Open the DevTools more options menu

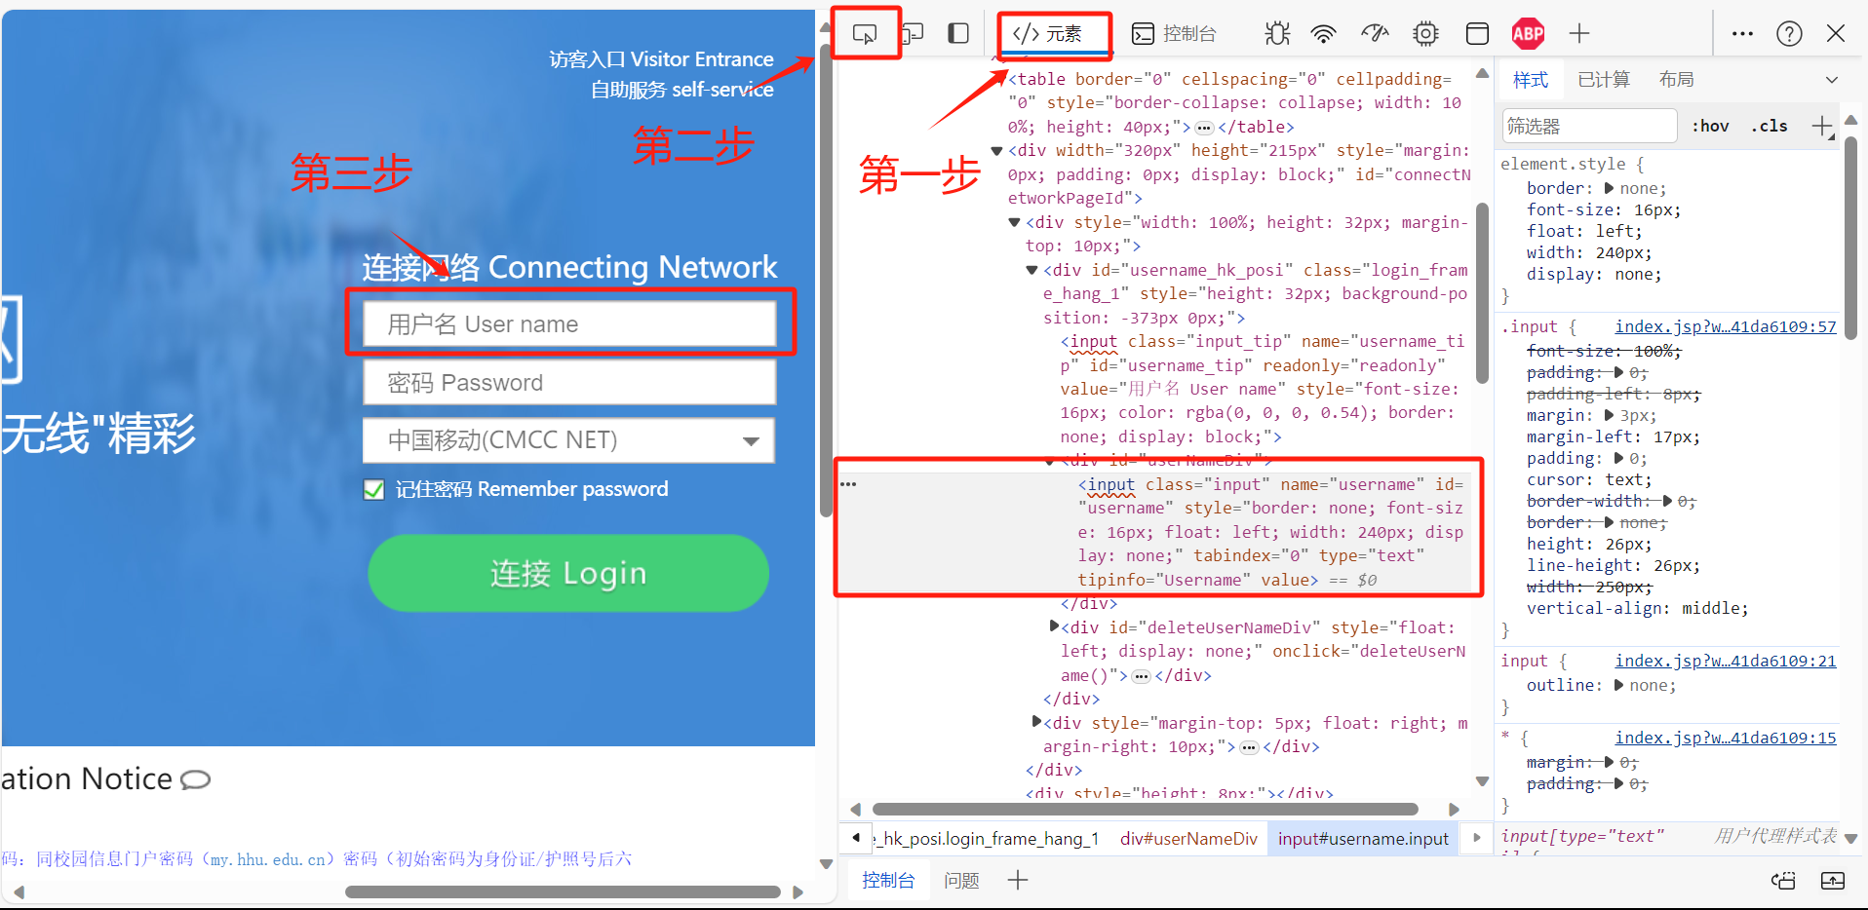tap(1743, 32)
